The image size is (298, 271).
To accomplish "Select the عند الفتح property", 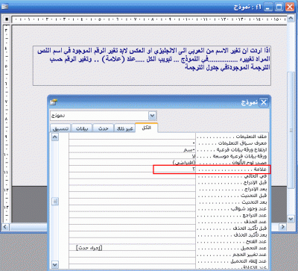I will click(x=232, y=241).
